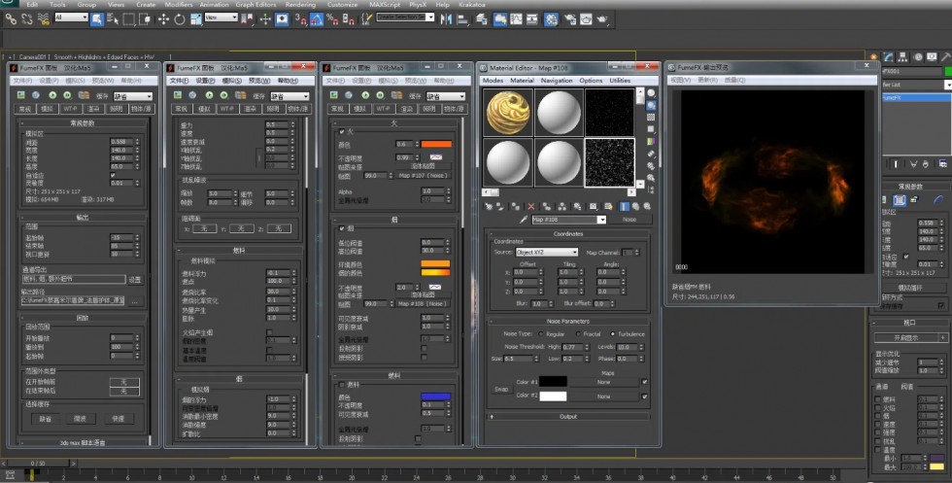
Task: Click the Map #108 (Noise) button in smoke section
Action: [424, 304]
